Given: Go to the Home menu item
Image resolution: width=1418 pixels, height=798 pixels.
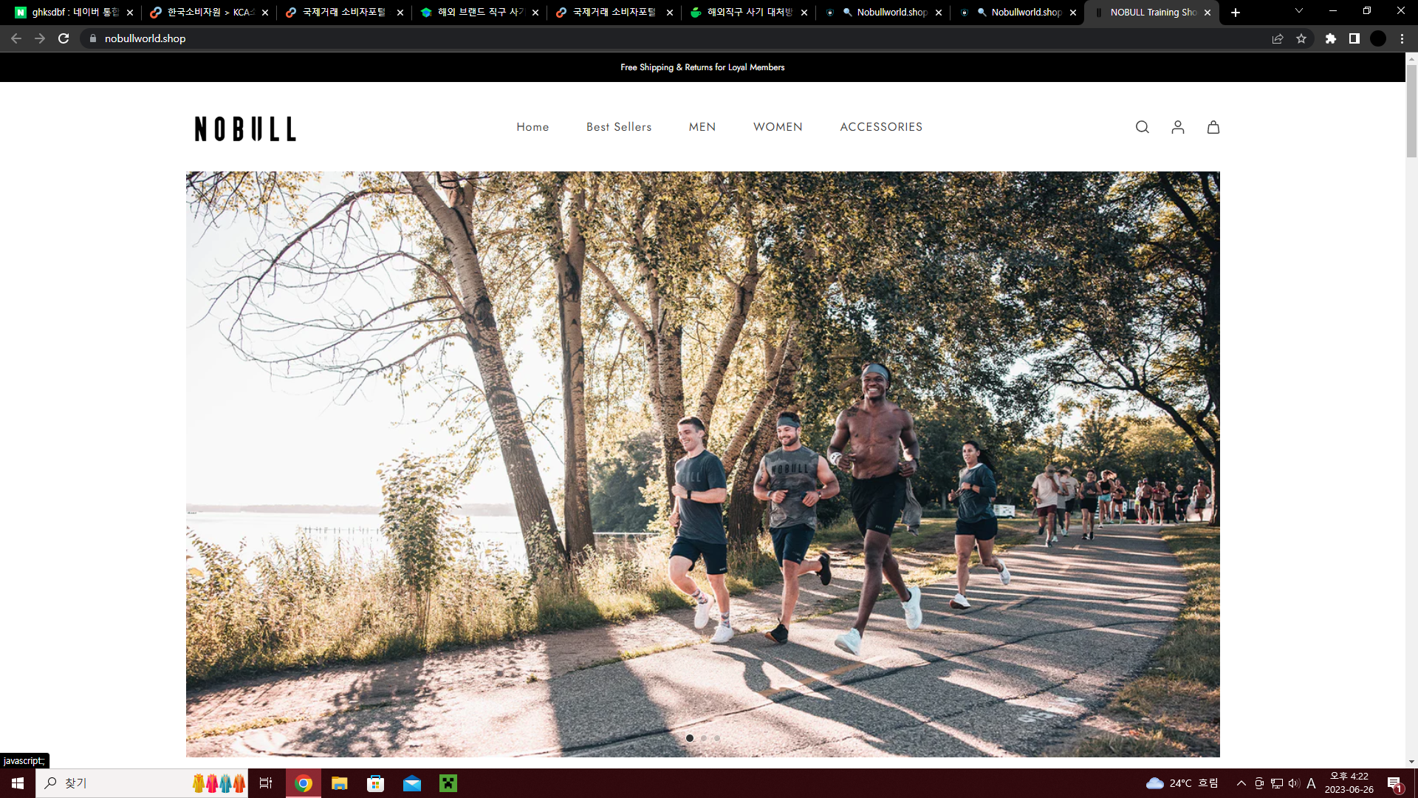Looking at the screenshot, I should 532,127.
